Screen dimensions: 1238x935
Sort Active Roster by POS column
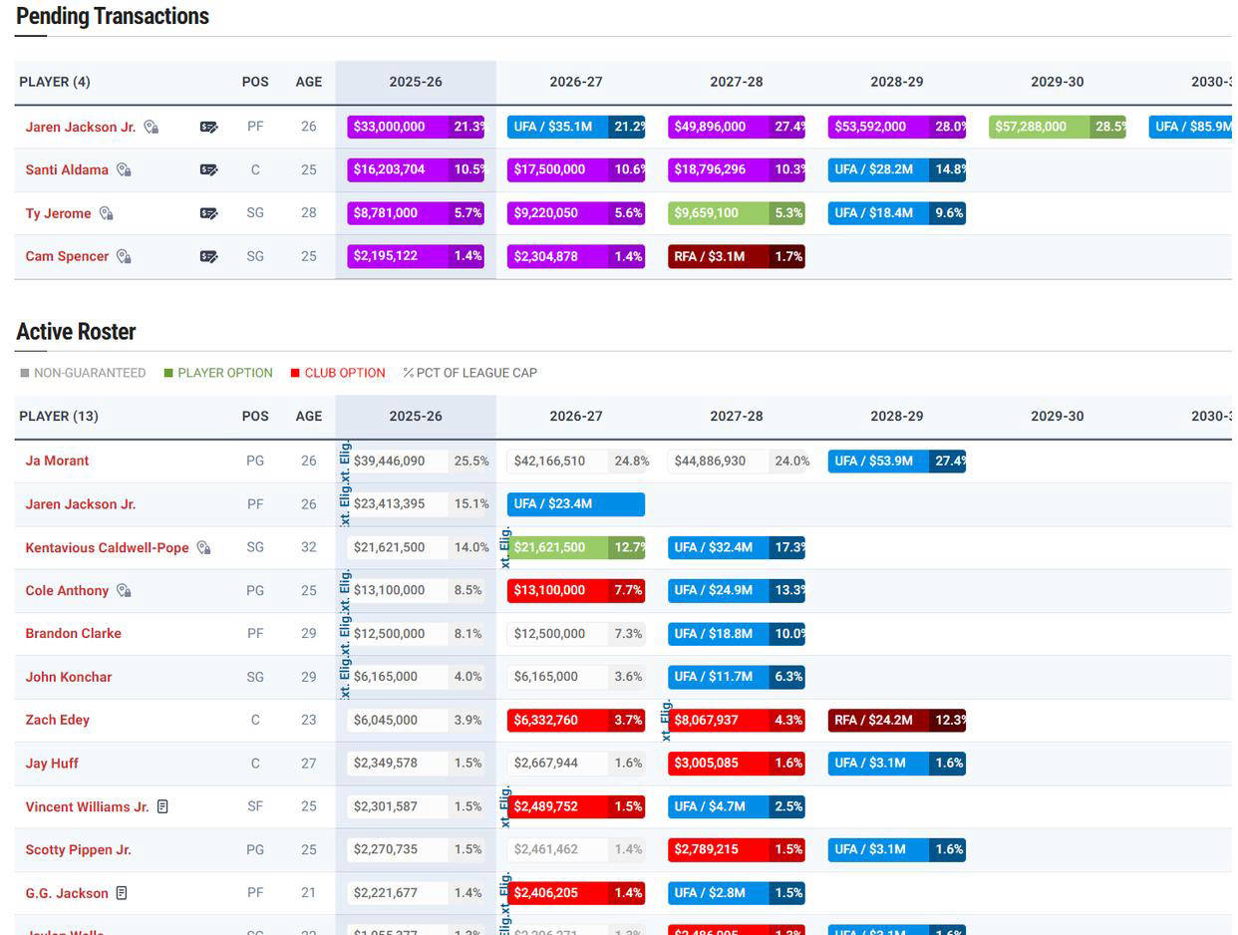tap(255, 416)
